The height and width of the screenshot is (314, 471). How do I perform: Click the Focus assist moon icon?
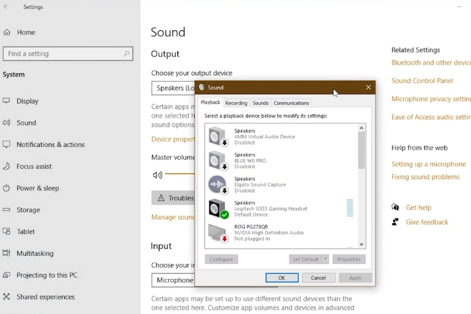tap(6, 166)
